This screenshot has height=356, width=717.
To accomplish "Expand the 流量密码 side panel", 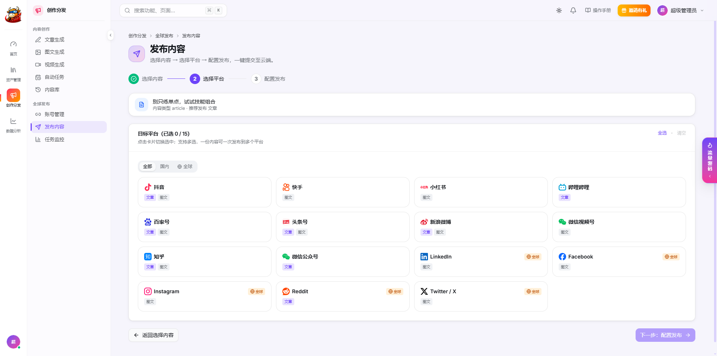I will pos(710,160).
